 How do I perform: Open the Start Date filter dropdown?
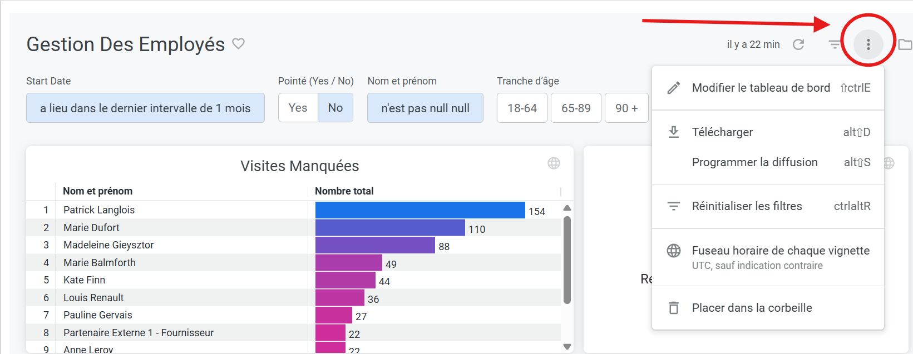click(145, 108)
